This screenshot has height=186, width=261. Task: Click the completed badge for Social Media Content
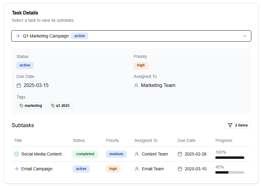tap(85, 154)
